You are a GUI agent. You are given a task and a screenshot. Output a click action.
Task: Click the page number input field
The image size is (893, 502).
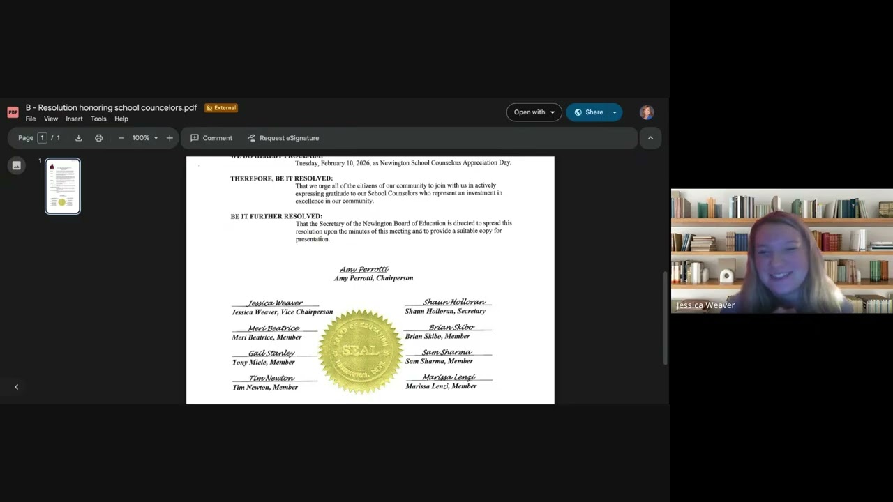(43, 138)
